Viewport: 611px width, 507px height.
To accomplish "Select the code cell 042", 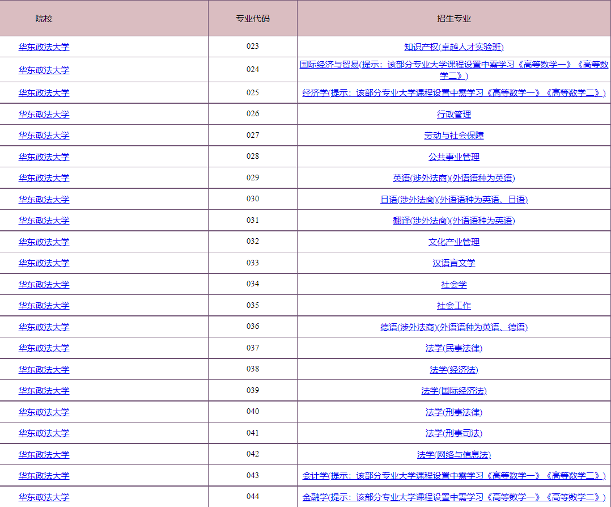I will coord(253,454).
